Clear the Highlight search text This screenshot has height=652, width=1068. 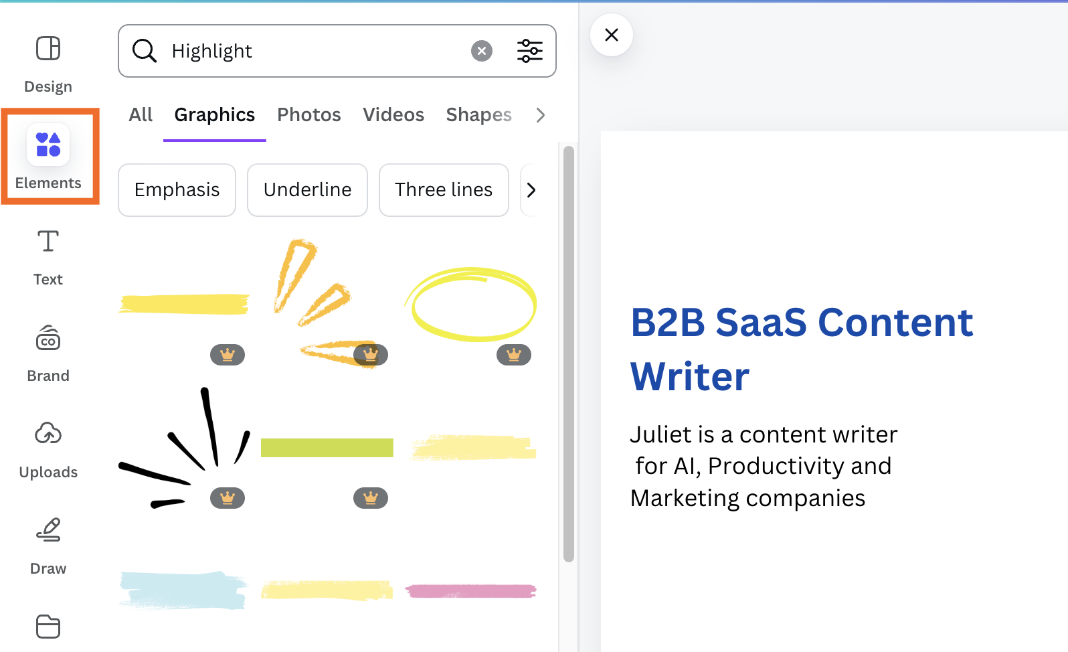482,51
